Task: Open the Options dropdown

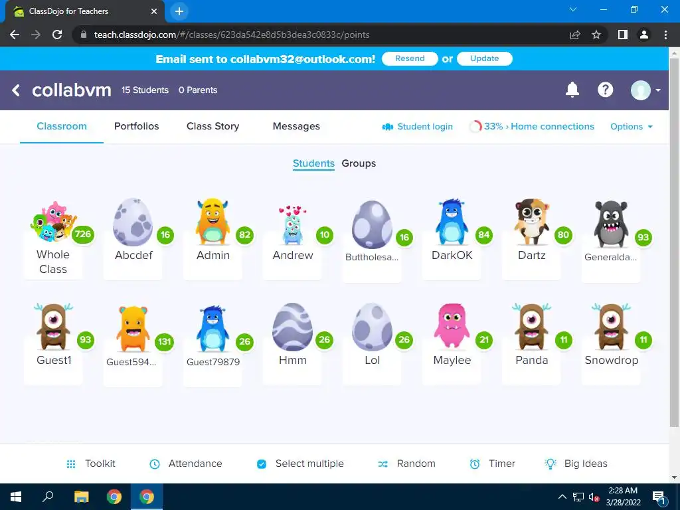Action: click(x=631, y=127)
